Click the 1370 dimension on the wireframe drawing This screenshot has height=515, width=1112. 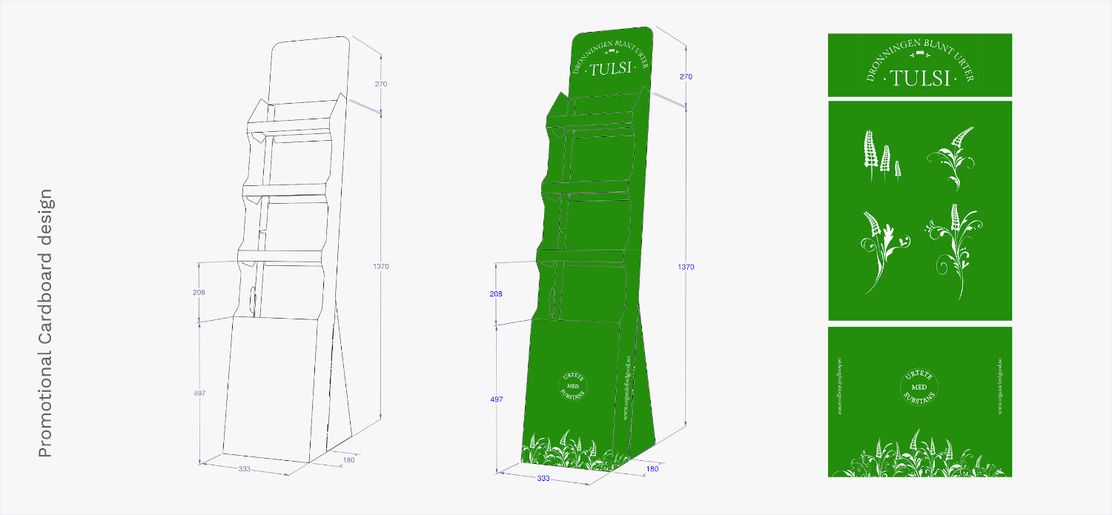pyautogui.click(x=381, y=266)
